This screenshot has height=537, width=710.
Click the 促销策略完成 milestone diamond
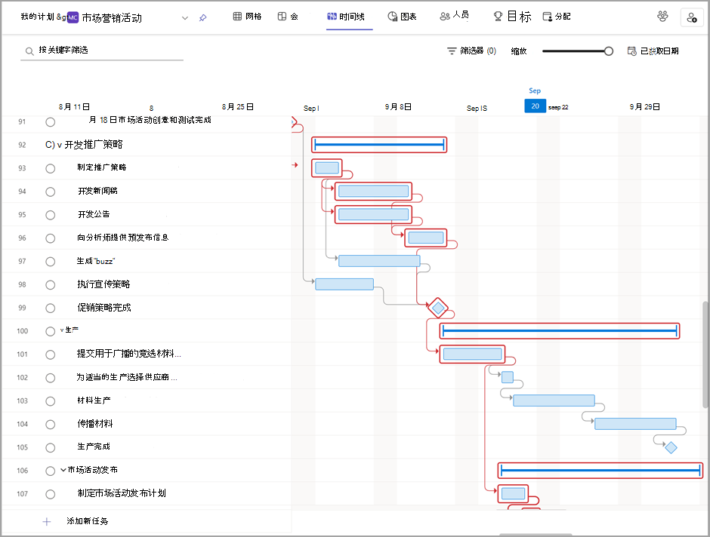tap(438, 308)
